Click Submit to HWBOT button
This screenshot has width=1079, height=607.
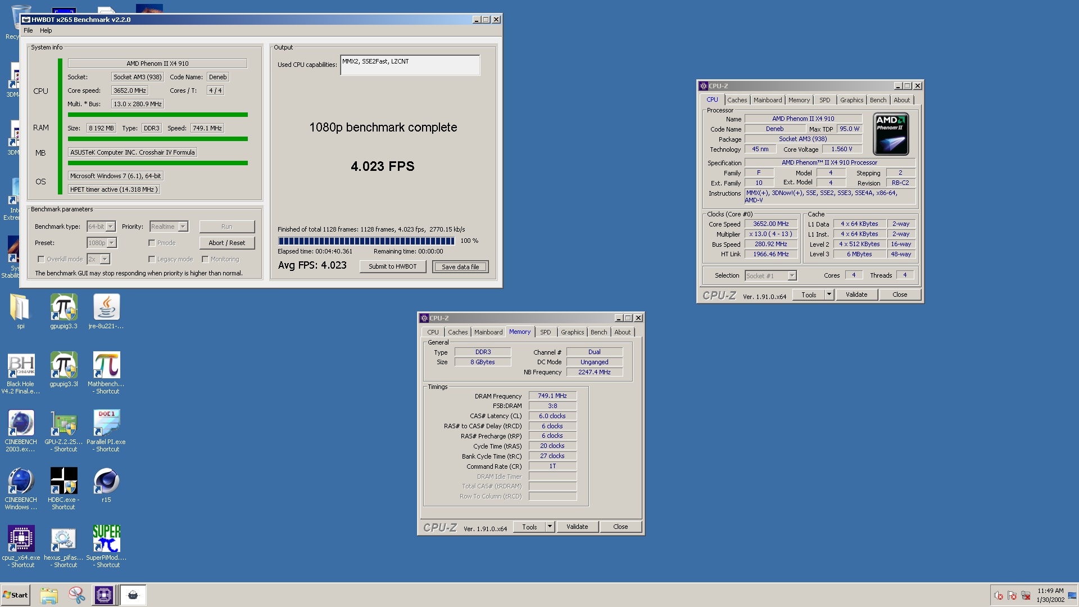tap(392, 266)
